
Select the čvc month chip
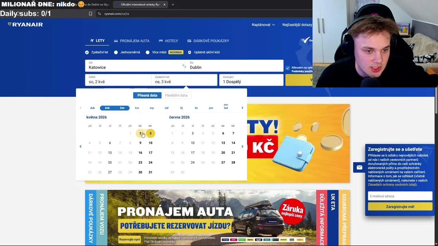(137, 108)
